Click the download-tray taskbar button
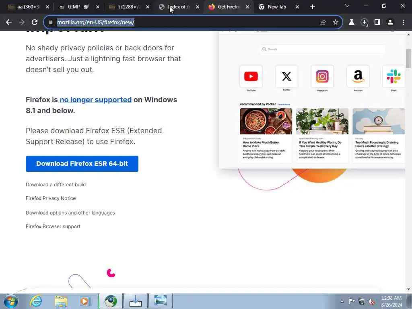This screenshot has height=309, width=412. click(136, 301)
